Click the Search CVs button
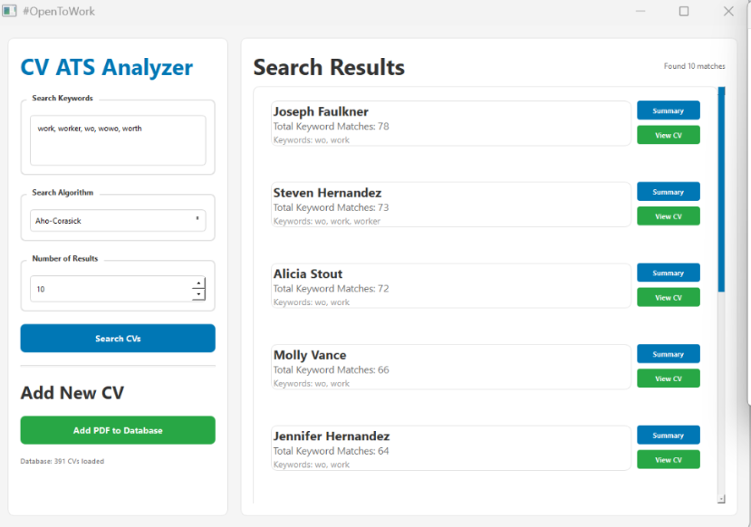Viewport: 751px width, 527px height. coord(118,339)
